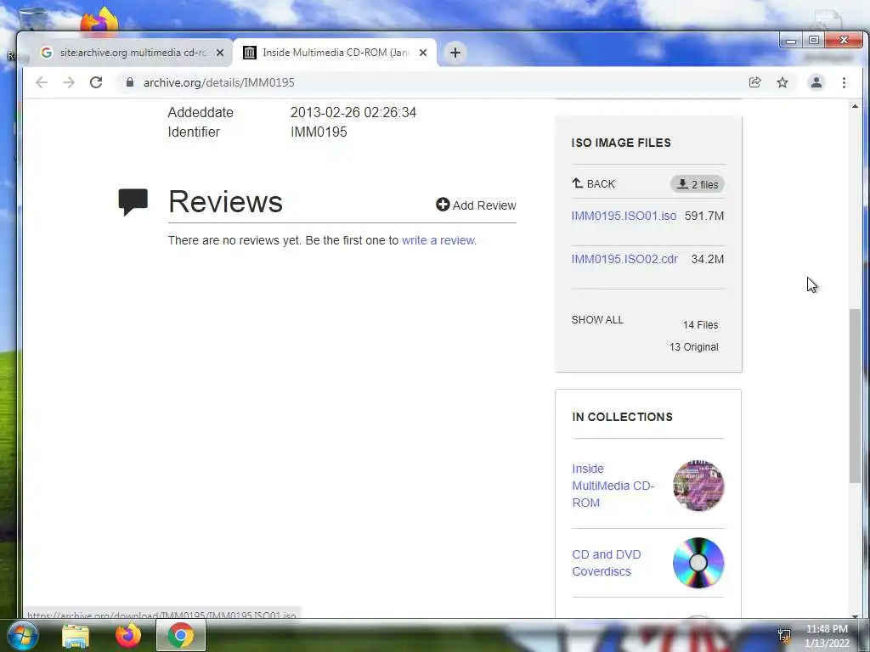This screenshot has height=652, width=870.
Task: Click the scrollbar up arrow
Action: (855, 106)
